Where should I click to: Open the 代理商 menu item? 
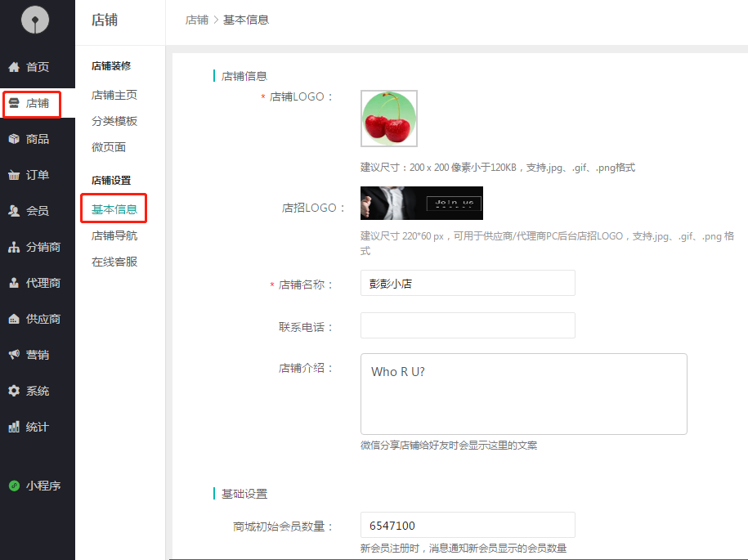point(43,283)
